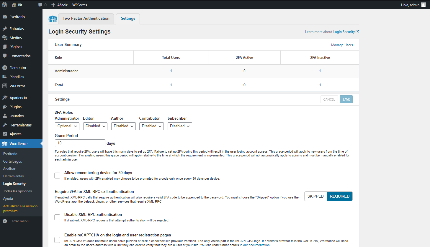Focus the Grace Period days field
This screenshot has height=247, width=430.
(80, 143)
